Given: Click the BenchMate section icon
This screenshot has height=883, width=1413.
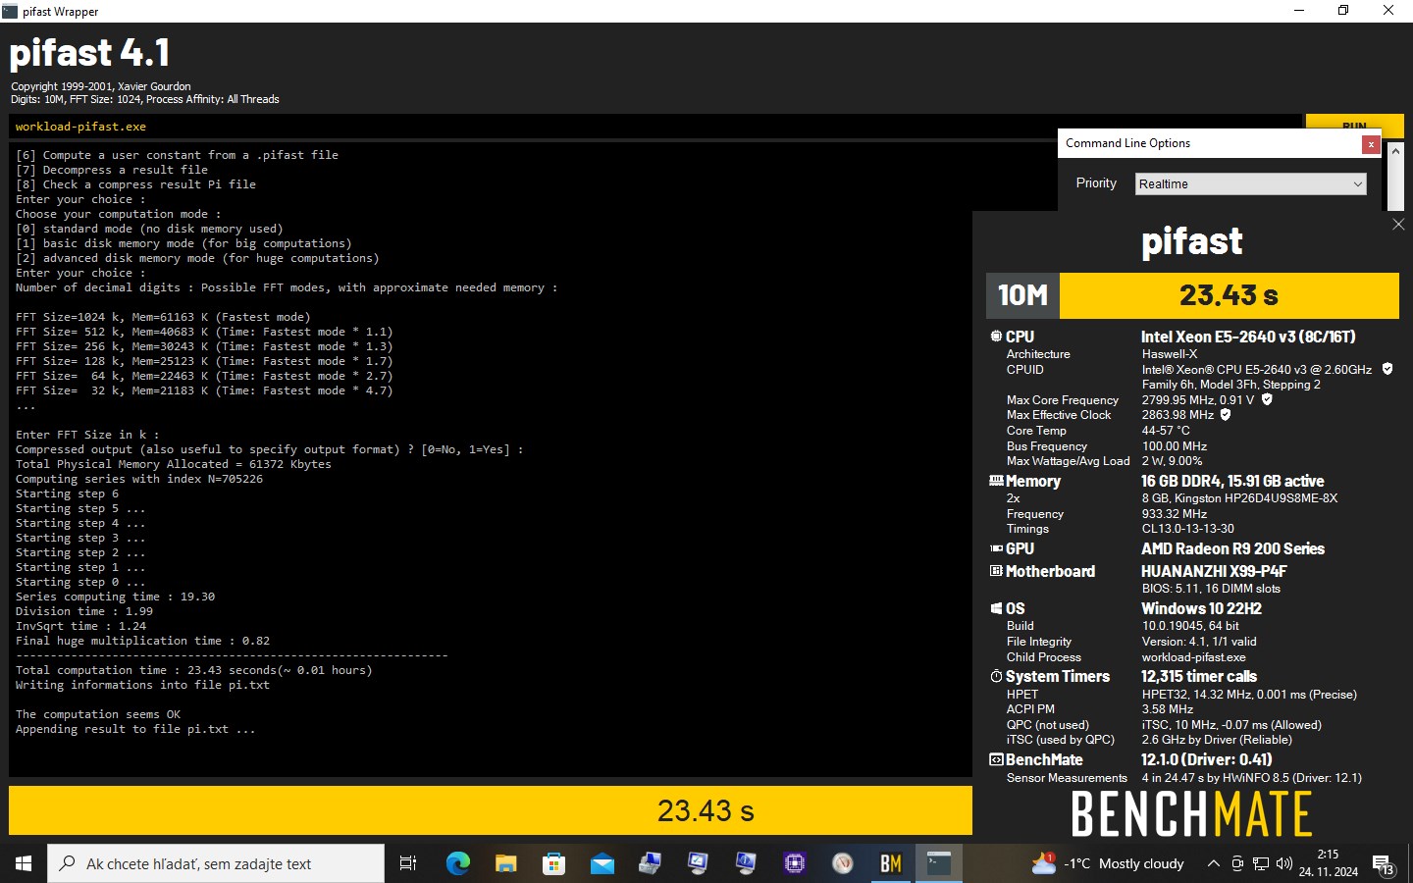Looking at the screenshot, I should (x=996, y=759).
